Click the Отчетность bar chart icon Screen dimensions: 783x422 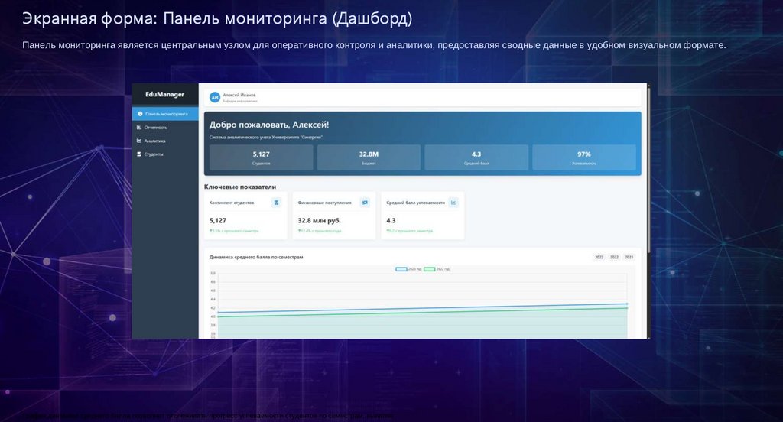point(139,128)
